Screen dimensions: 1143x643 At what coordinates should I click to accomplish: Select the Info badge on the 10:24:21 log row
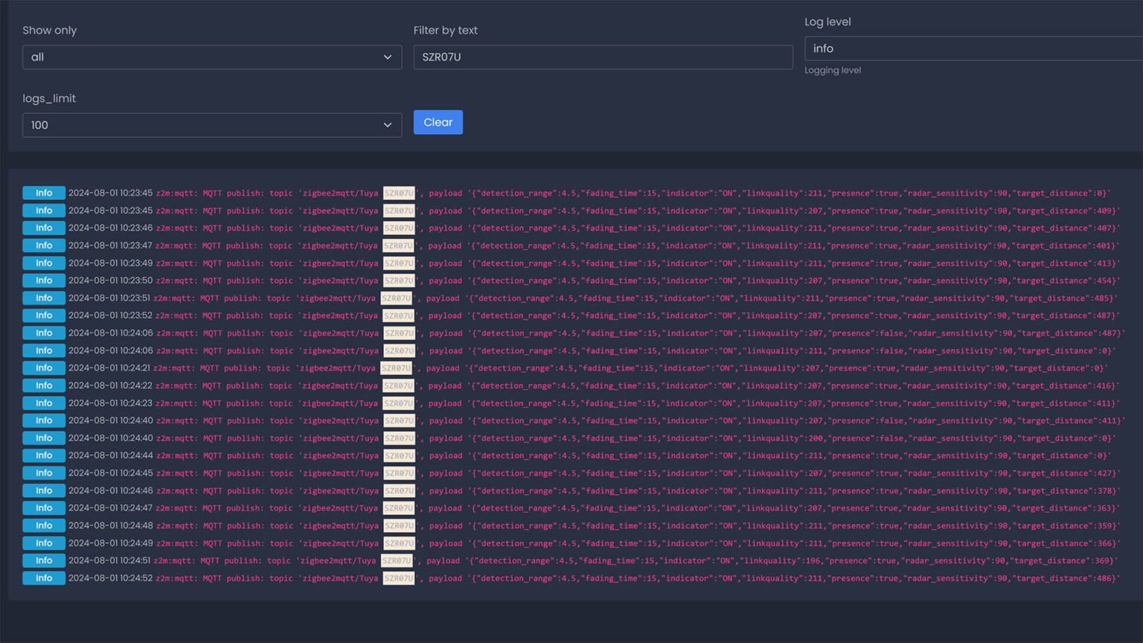(44, 368)
